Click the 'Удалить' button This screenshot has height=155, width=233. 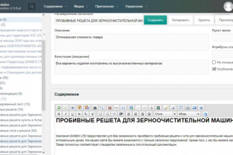pos(204,20)
